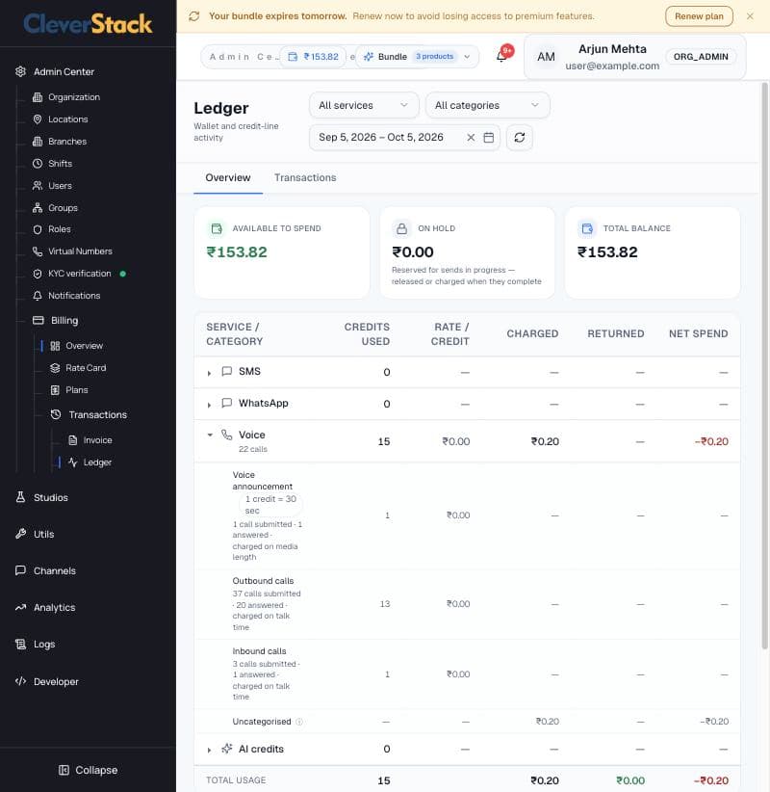Image resolution: width=770 pixels, height=792 pixels.
Task: Open Users people icon
Action: point(38,186)
